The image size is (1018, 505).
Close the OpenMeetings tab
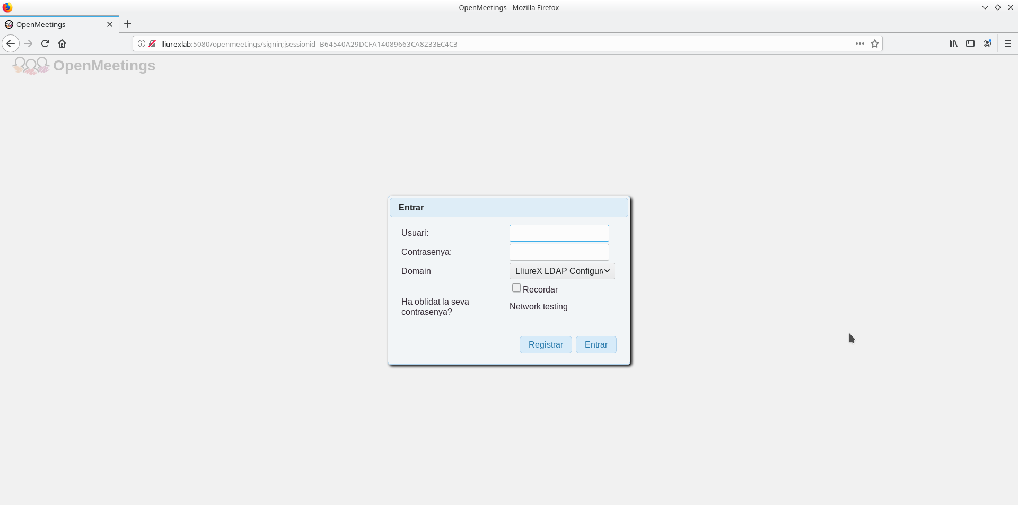[x=110, y=24]
